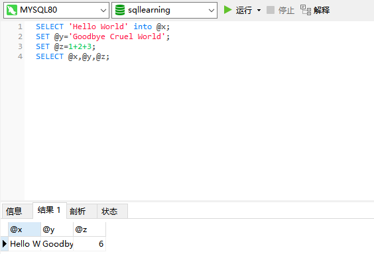Run the query with 运行 button
Screen dimensions: 374x254
[244, 10]
